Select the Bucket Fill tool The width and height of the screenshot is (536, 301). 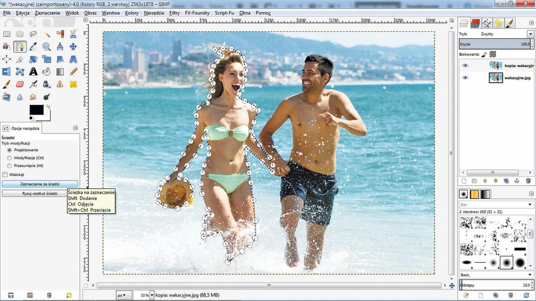coord(46,71)
